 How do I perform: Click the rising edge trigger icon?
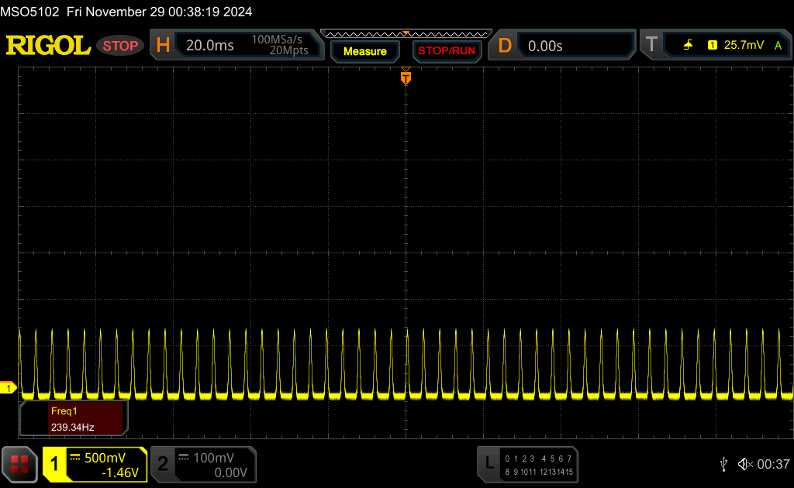point(689,45)
